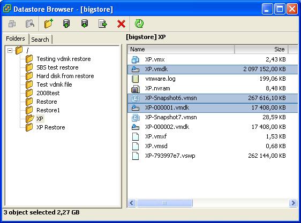Click the horizontal scrollbar thumb in file list
The height and width of the screenshot is (223, 301).
tap(164, 203)
